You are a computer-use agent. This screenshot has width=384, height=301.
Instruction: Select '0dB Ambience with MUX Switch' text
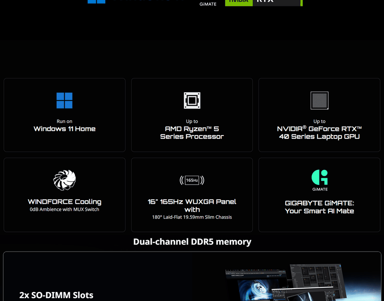65,209
